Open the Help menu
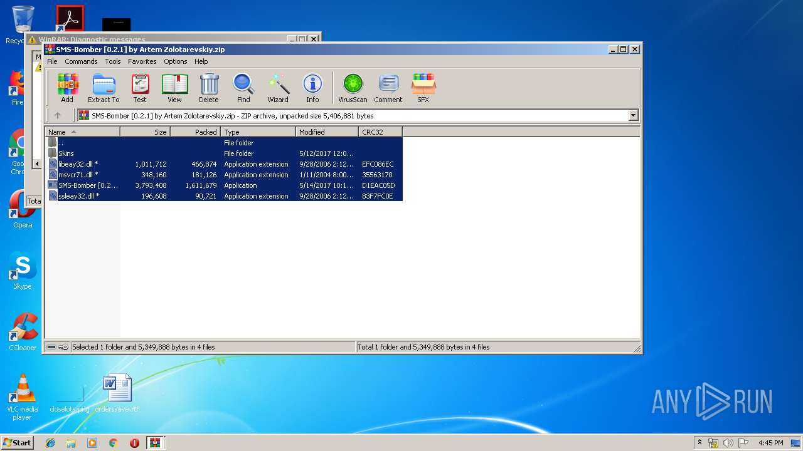The height and width of the screenshot is (451, 803). (201, 61)
